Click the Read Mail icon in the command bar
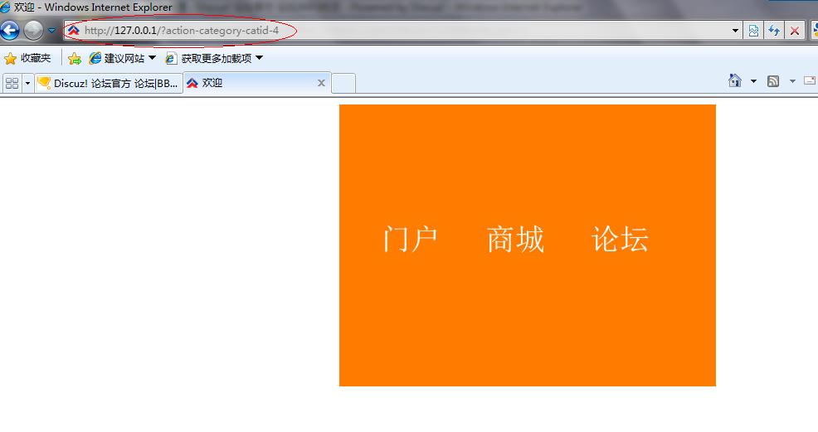Viewport: 818px width, 432px height. 811,80
